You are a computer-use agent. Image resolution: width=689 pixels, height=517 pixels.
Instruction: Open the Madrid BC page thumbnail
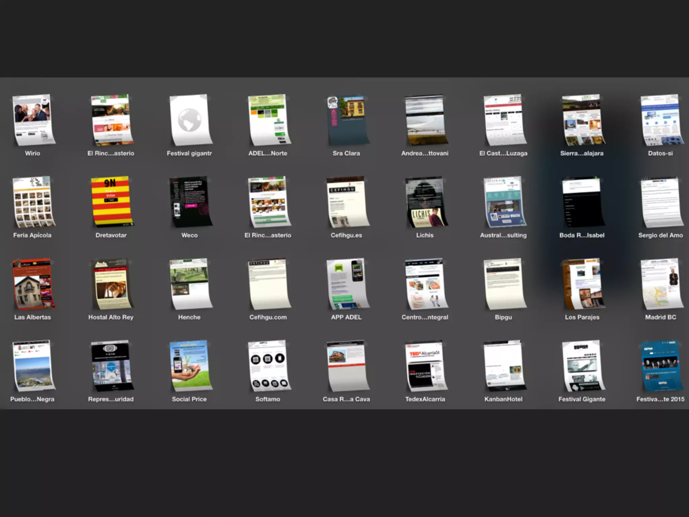point(661,283)
